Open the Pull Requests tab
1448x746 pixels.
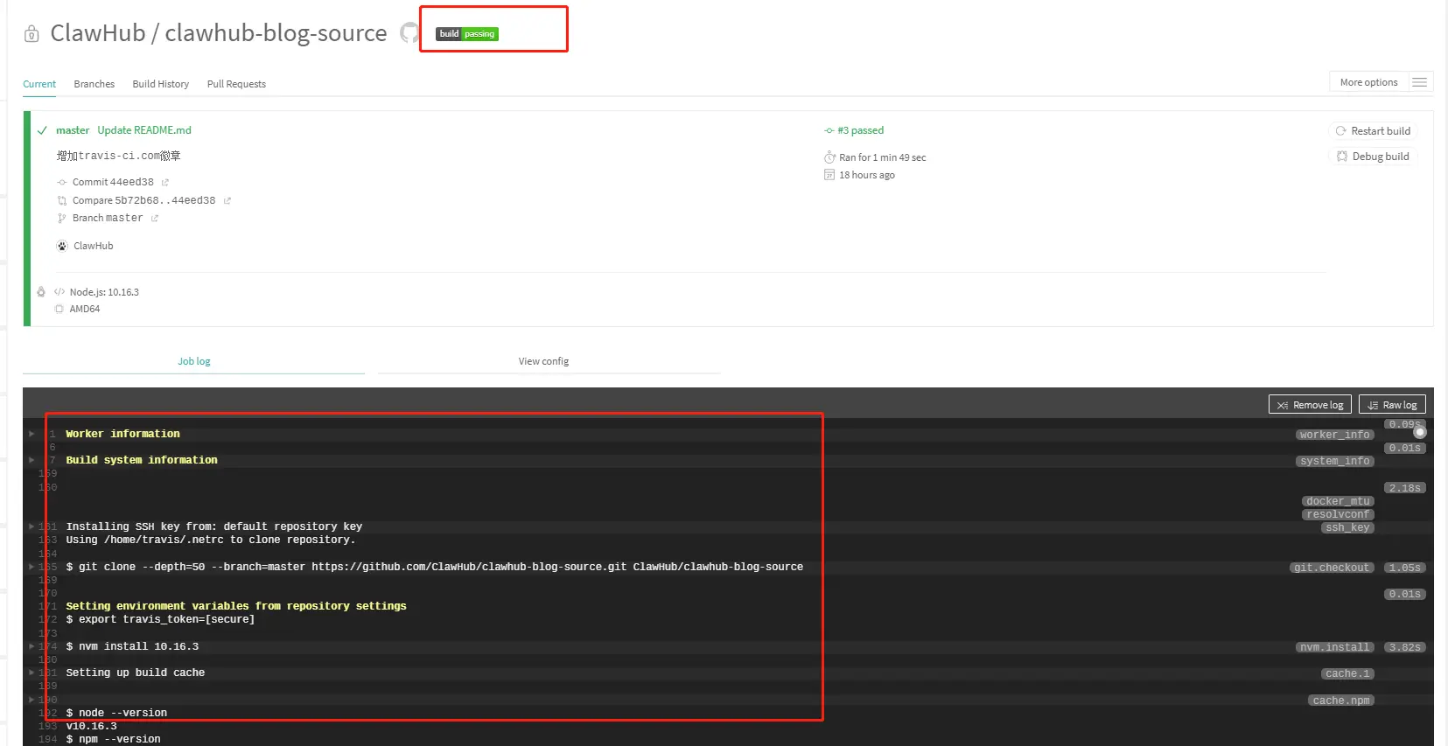236,84
